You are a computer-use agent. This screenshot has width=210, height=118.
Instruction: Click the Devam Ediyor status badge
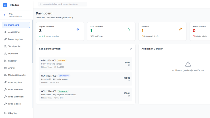[x=64, y=76]
